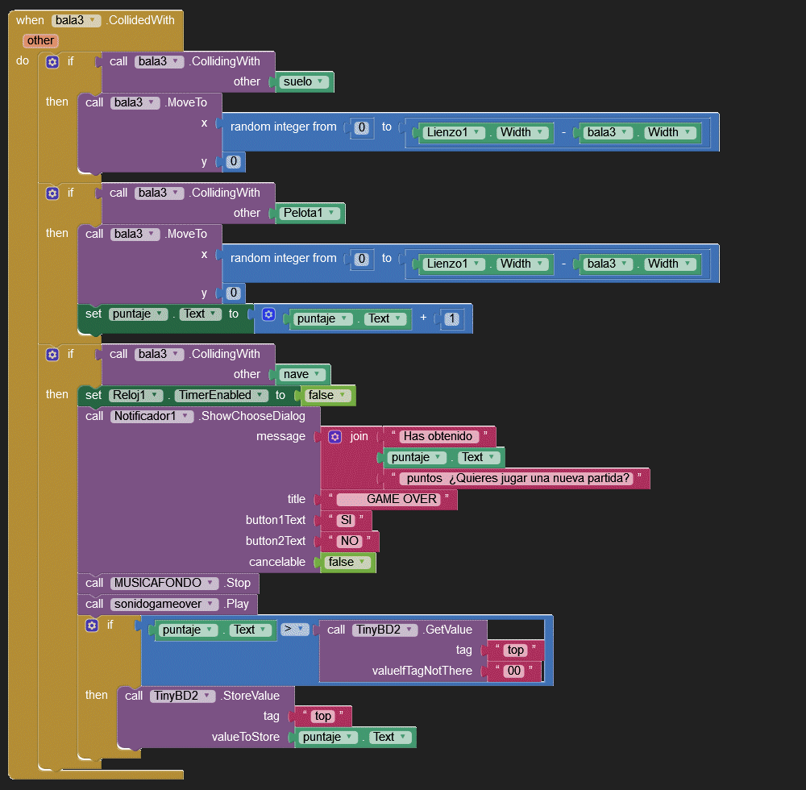Select the 'other' event parameter block
The height and width of the screenshot is (790, 806).
point(40,40)
